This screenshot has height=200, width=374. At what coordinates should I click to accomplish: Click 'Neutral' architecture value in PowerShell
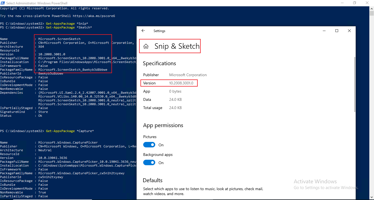pyautogui.click(x=45, y=150)
